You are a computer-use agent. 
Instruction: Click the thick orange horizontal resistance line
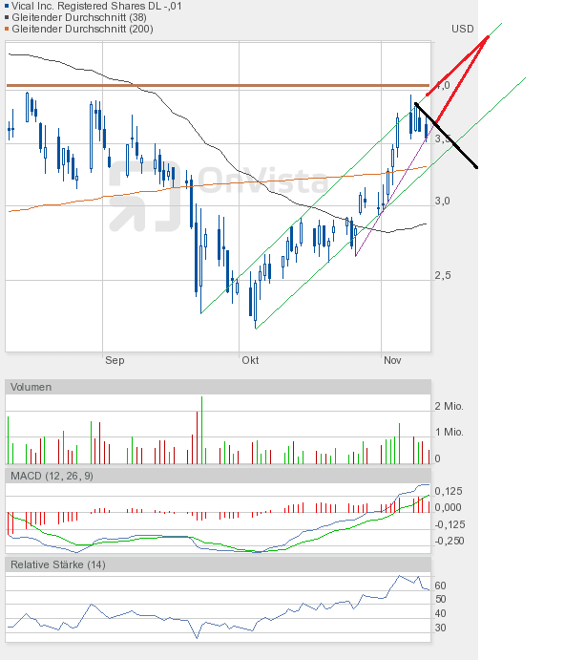coord(218,86)
